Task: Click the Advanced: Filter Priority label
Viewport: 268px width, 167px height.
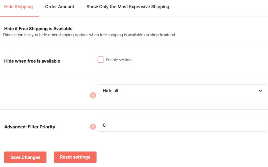Action: point(30,127)
